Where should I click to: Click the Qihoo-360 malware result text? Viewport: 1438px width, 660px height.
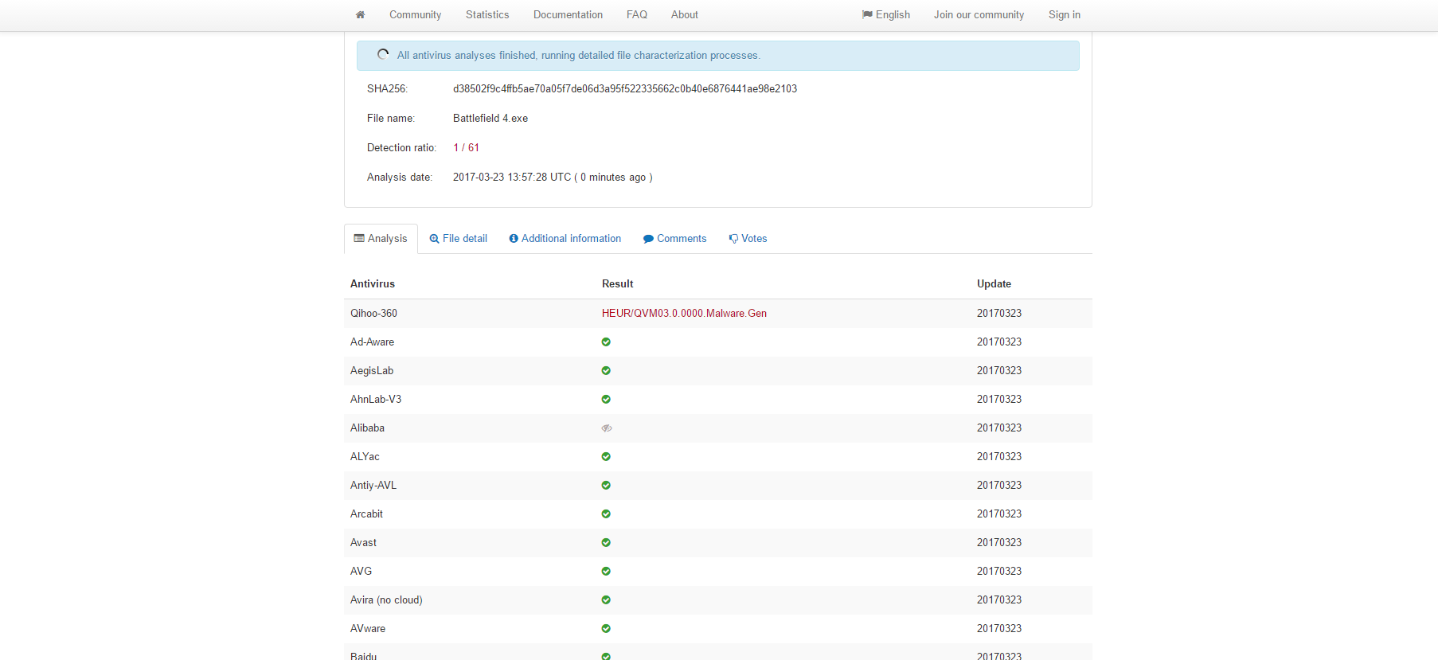pyautogui.click(x=684, y=314)
